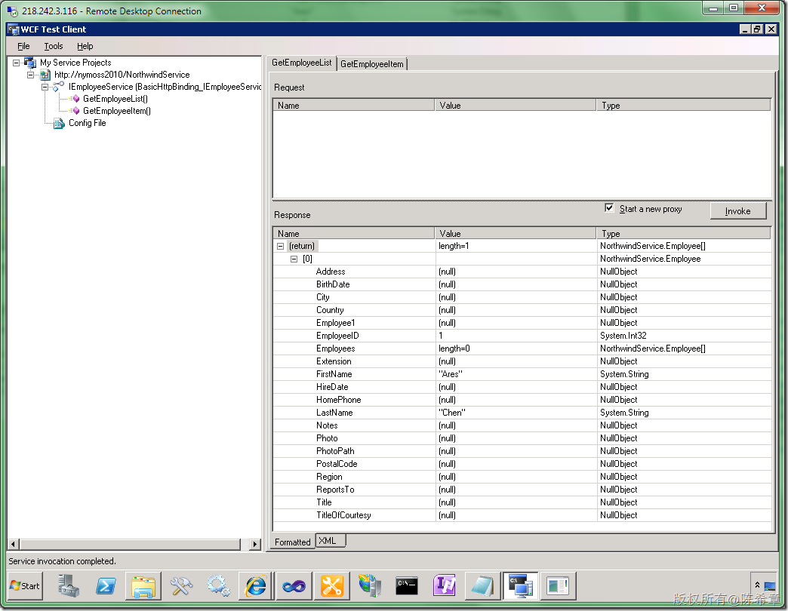Click the Invoke button
Screen dimensions: 788x611
click(737, 211)
